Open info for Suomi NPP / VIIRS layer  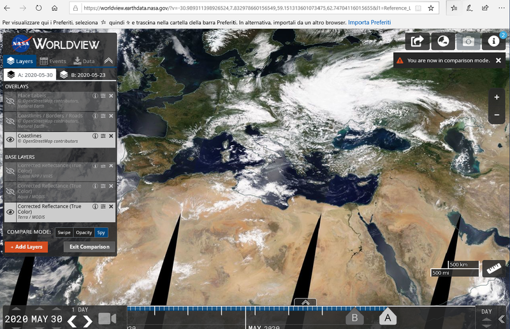click(x=95, y=166)
